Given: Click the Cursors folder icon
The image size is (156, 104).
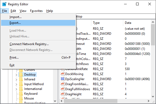Looking at the screenshot, I should (x=21, y=70).
